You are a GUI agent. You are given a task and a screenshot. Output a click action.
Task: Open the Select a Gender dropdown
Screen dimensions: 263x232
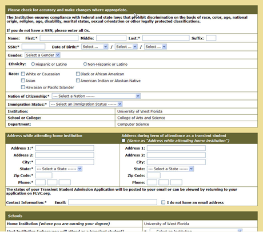pos(43,55)
